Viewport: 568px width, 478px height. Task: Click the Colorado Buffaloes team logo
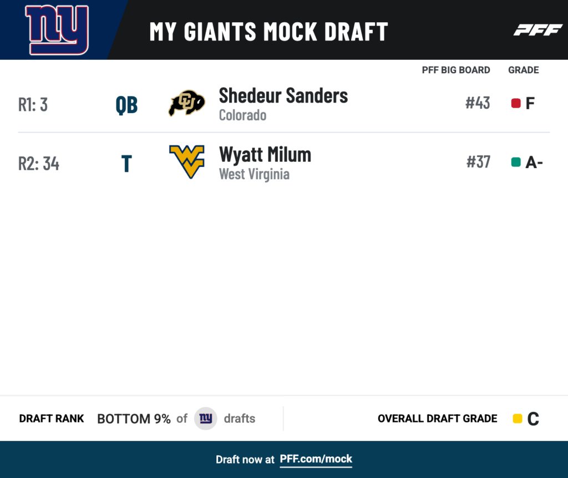coord(186,103)
